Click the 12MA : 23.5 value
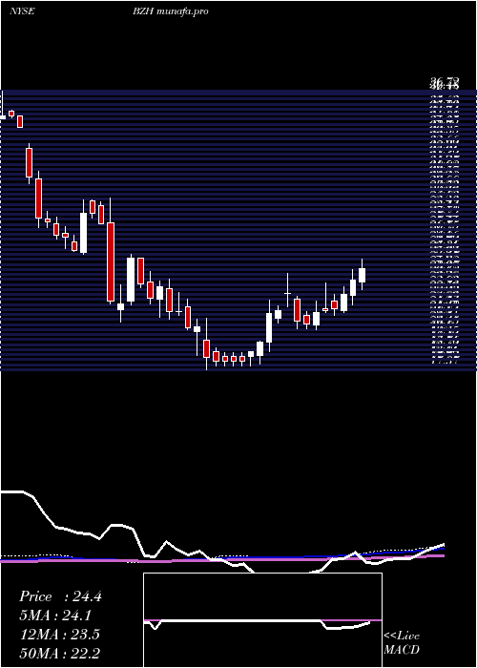 point(59,635)
